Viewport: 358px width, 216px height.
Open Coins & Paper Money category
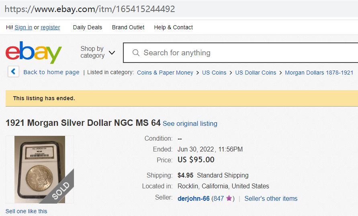click(165, 73)
